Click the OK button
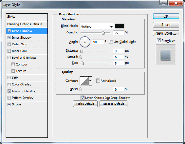The image size is (185, 144). click(166, 16)
